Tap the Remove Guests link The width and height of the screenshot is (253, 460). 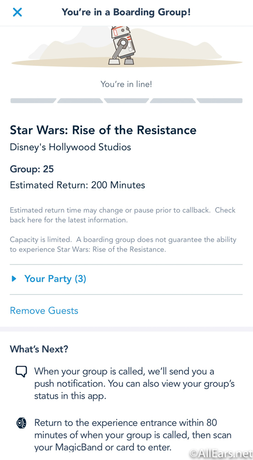[44, 310]
